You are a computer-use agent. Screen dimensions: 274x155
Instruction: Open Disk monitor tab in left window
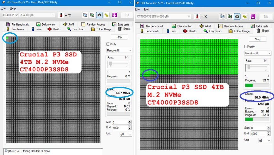46,24
